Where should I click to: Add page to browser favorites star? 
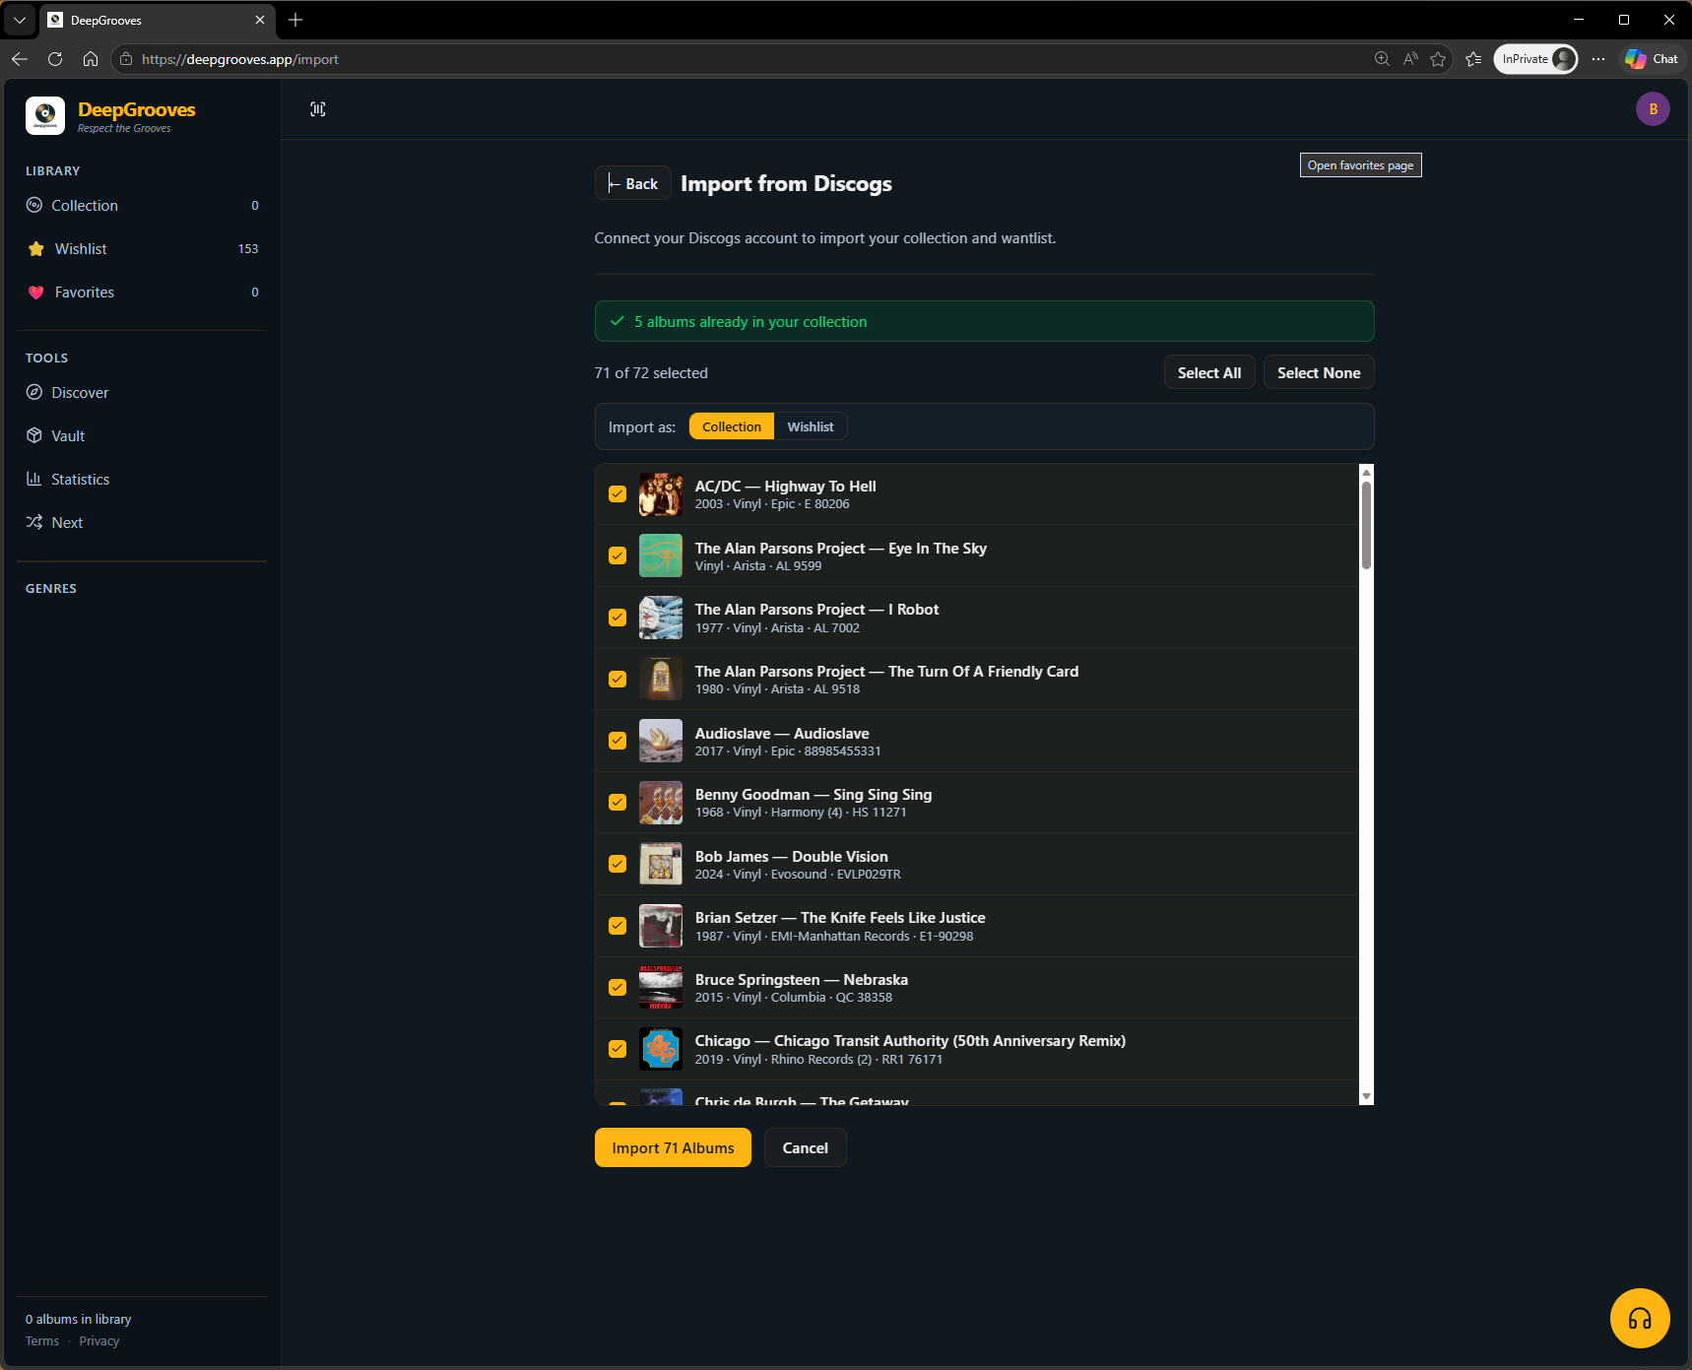(1438, 59)
